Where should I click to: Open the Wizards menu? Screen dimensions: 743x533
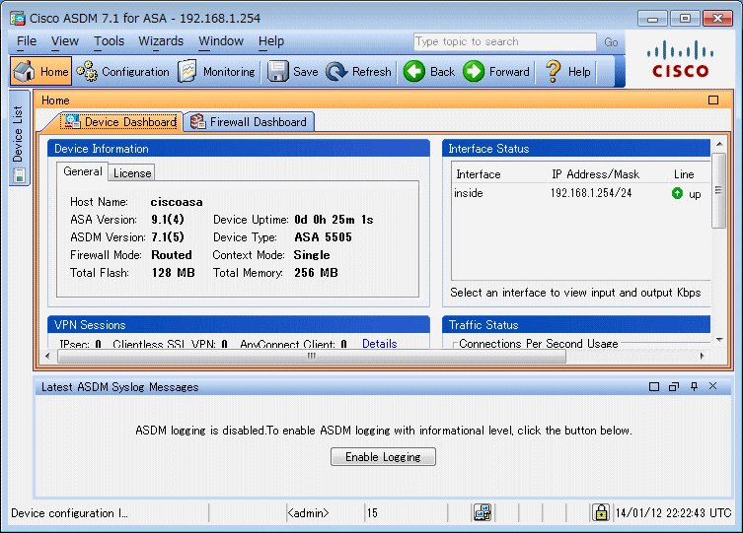point(161,41)
